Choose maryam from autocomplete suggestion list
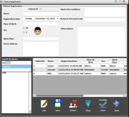 point(17,67)
